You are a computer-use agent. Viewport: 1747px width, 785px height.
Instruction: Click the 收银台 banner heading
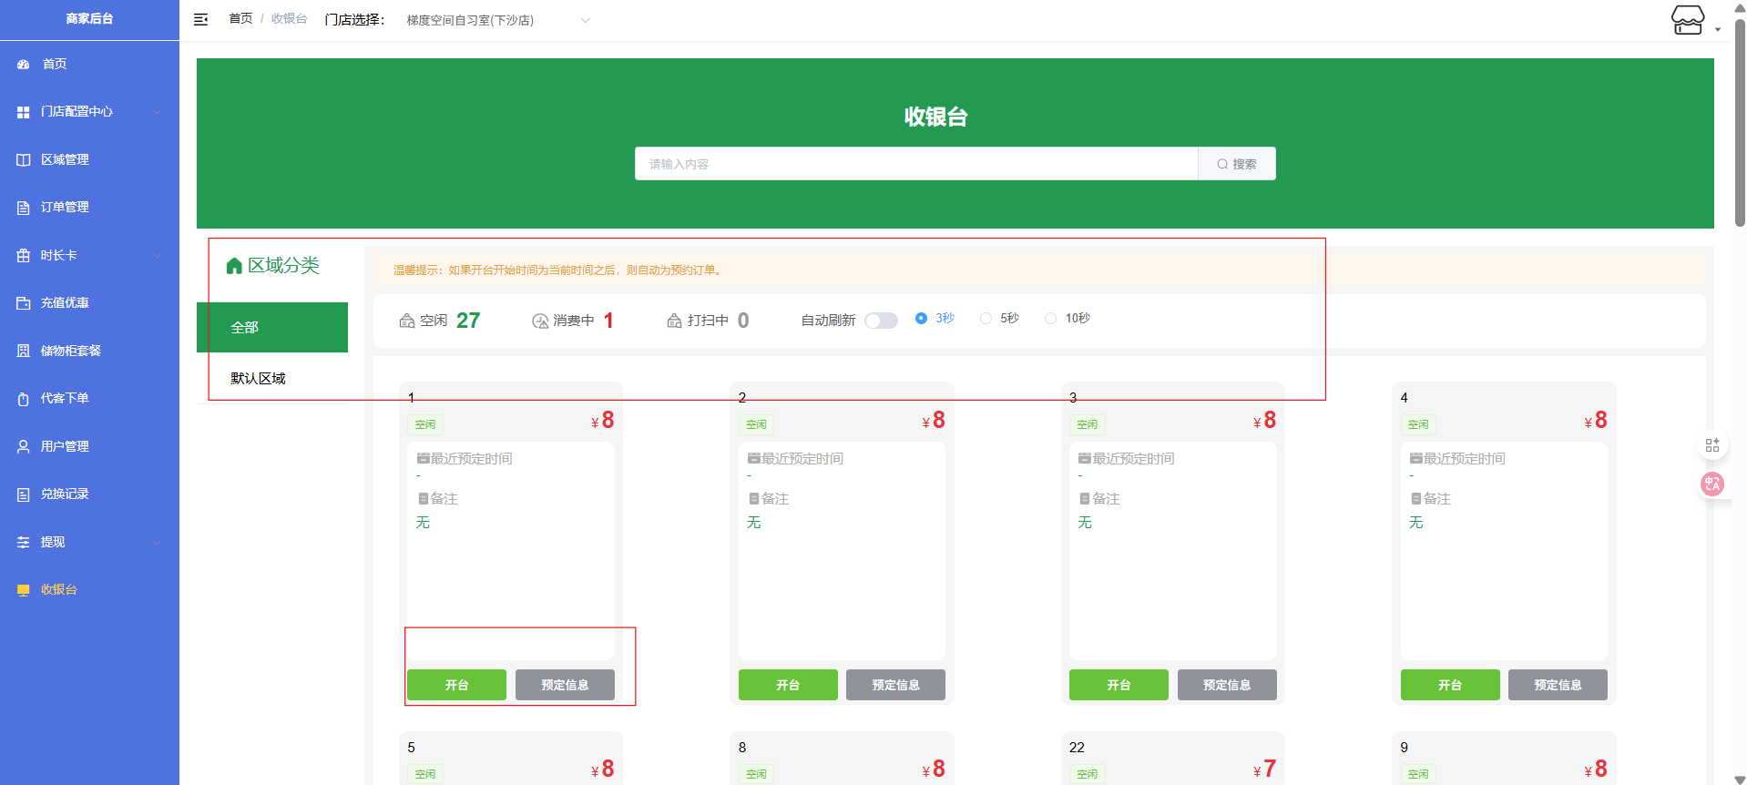(935, 117)
